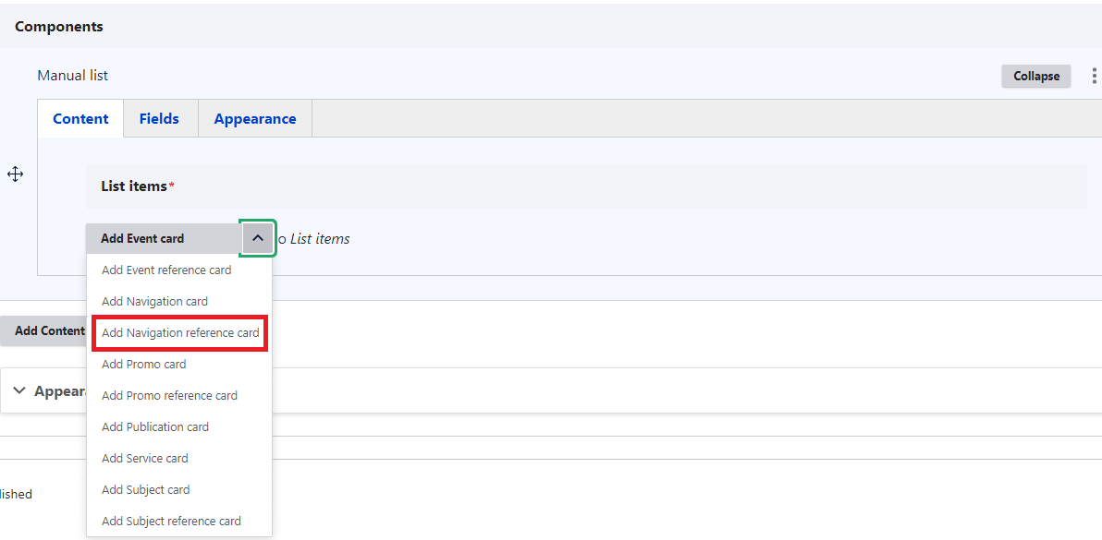
Task: Expand the Appearance section chevron
Action: pyautogui.click(x=19, y=390)
